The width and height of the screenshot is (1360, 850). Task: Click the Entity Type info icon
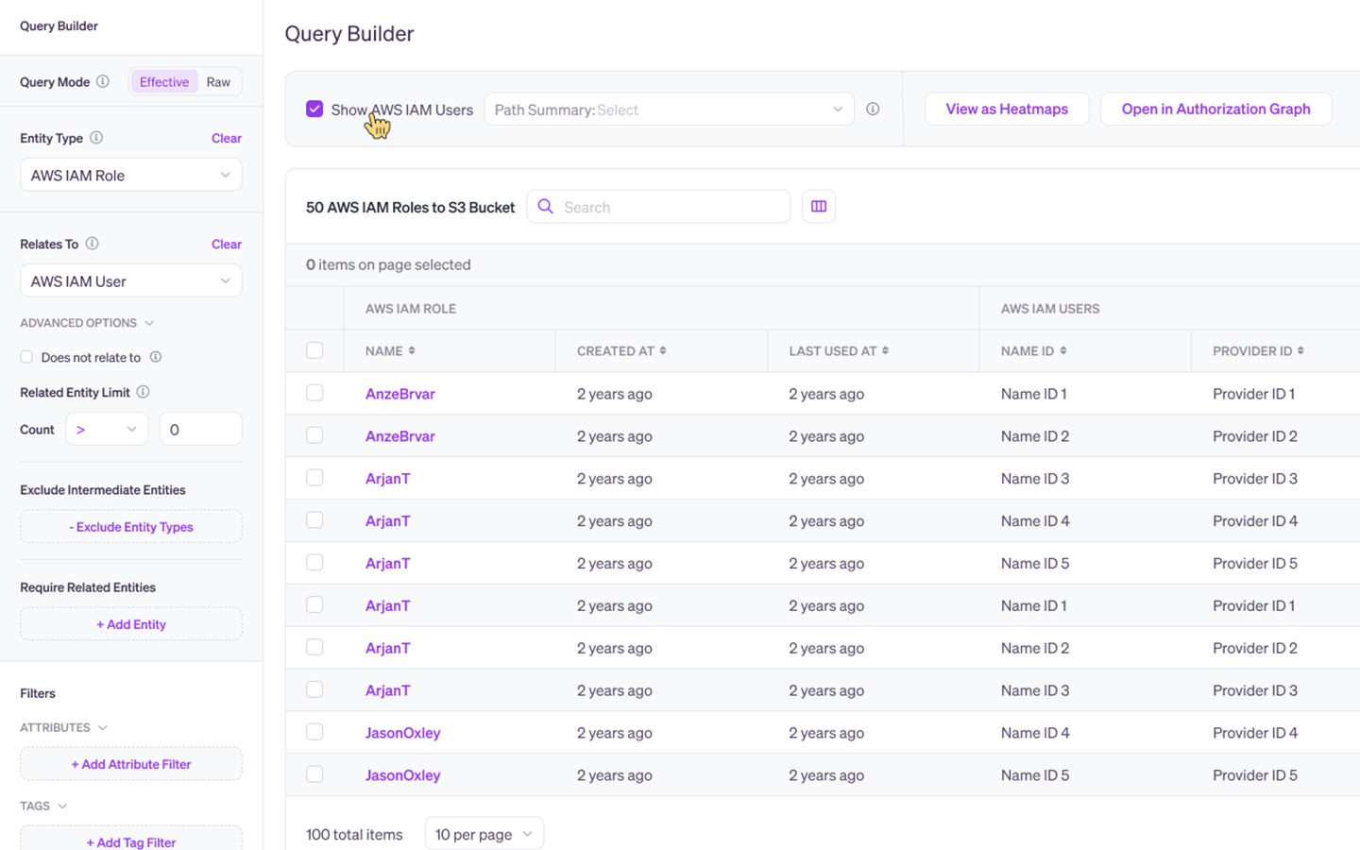pos(96,138)
